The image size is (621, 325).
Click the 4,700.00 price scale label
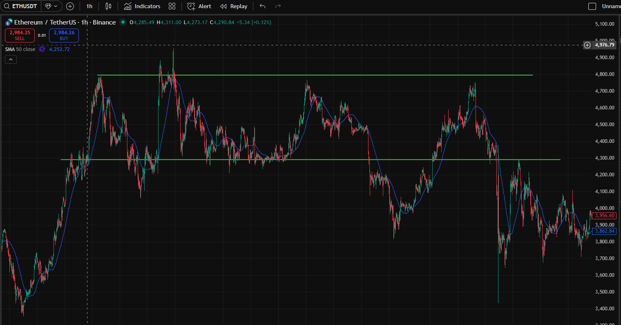604,91
